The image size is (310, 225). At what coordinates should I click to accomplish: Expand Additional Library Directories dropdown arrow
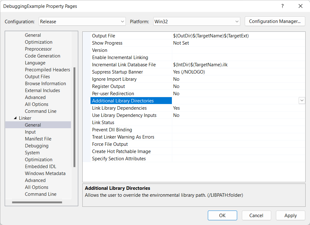(x=302, y=101)
